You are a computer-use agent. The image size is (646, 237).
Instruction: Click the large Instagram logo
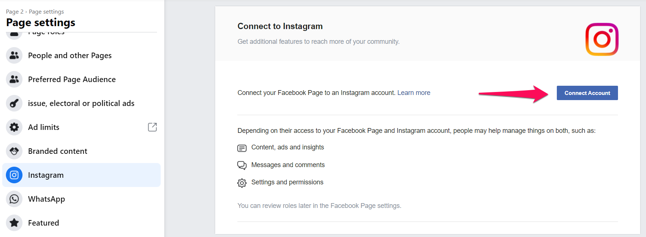coord(602,39)
